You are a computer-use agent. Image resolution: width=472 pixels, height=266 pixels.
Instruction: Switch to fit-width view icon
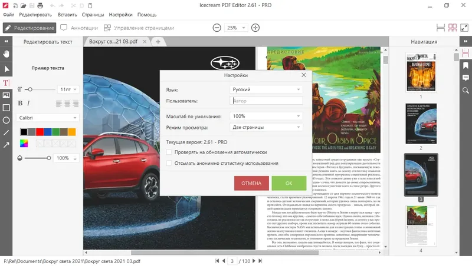tap(440, 28)
